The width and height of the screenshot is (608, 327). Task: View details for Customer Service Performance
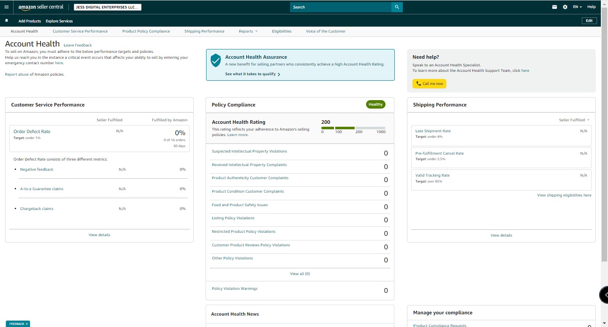(99, 235)
